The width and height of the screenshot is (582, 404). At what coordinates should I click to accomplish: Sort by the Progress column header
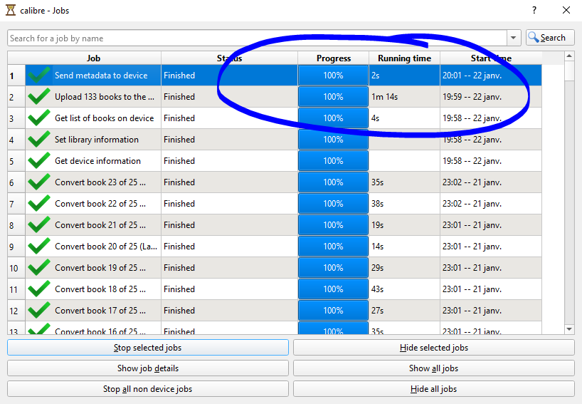tap(333, 58)
